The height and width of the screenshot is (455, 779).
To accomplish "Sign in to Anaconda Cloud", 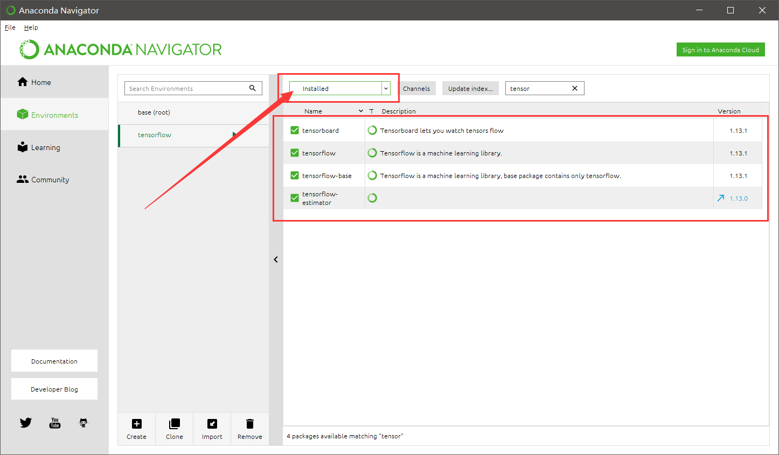I will point(720,49).
